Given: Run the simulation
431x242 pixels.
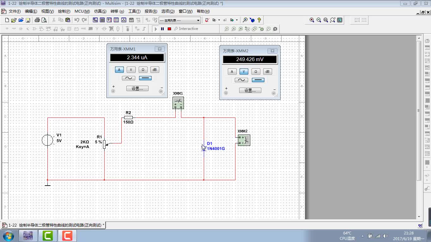Looking at the screenshot, I should (x=155, y=29).
